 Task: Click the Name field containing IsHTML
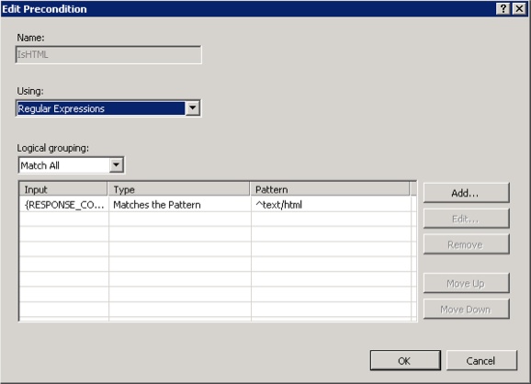coord(108,54)
